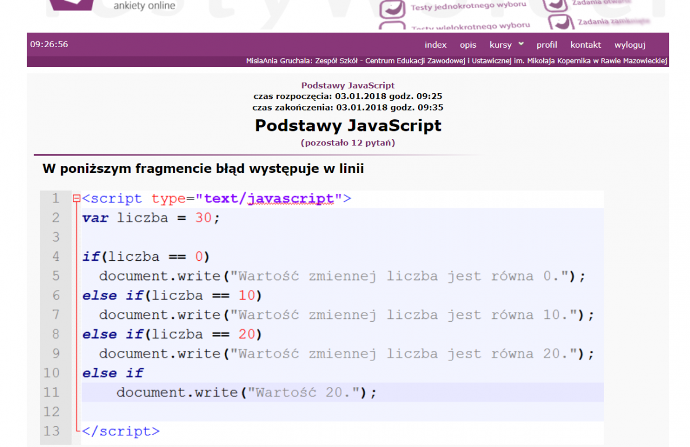690x447 pixels.
Task: Click the closing </script> tag line
Action: pyautogui.click(x=121, y=431)
